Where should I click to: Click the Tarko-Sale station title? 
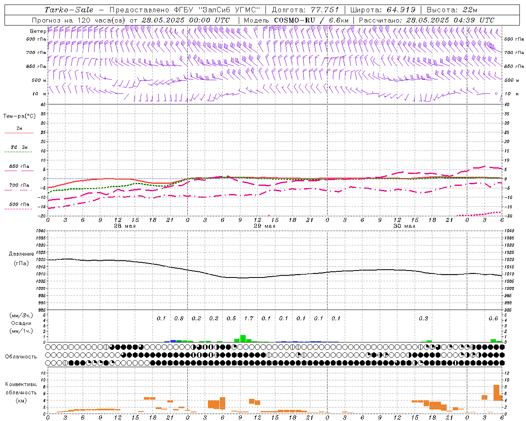(69, 10)
